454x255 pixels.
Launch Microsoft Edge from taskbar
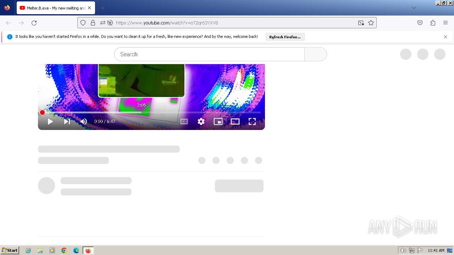point(76,250)
